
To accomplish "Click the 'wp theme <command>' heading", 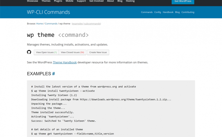I will pyautogui.click(x=58, y=35).
